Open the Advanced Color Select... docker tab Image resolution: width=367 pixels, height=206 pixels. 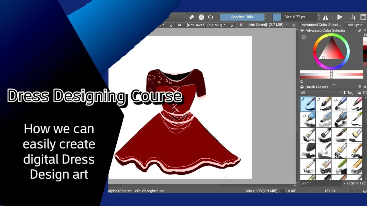coord(321,25)
